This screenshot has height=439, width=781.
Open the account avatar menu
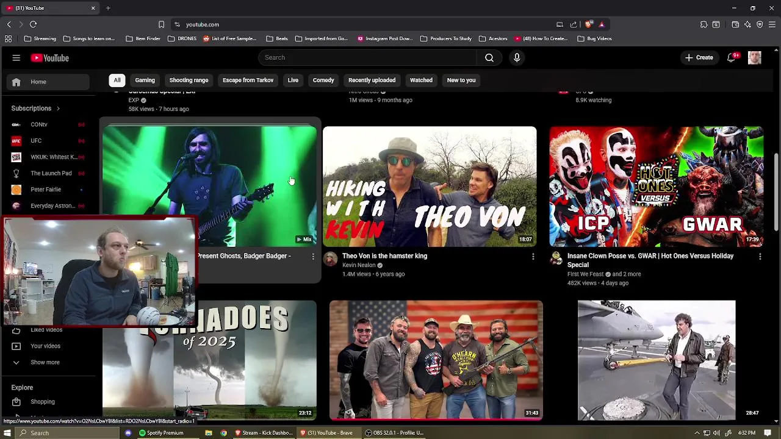755,57
